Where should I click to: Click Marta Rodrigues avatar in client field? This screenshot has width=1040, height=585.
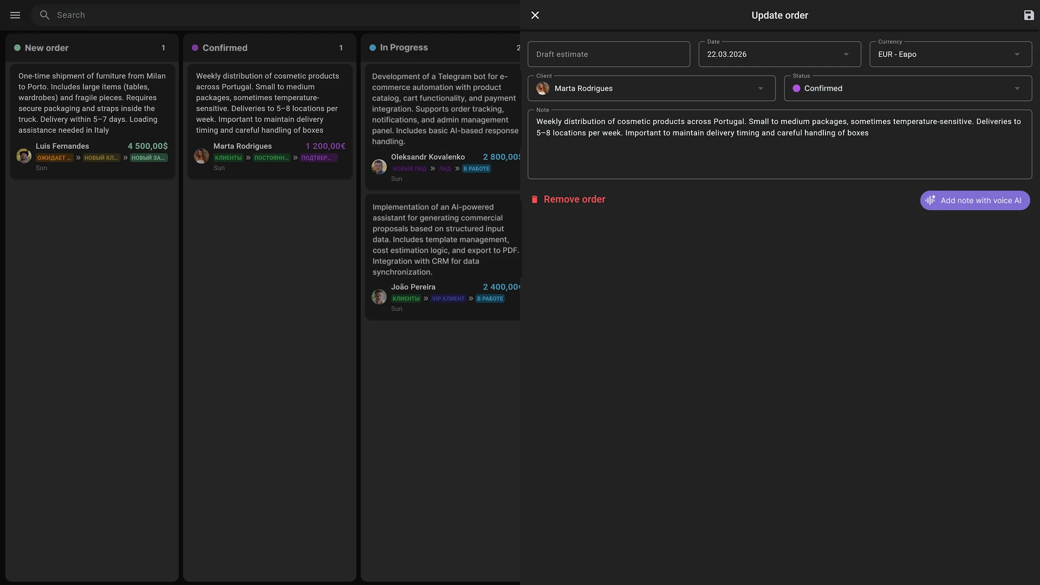click(x=543, y=88)
